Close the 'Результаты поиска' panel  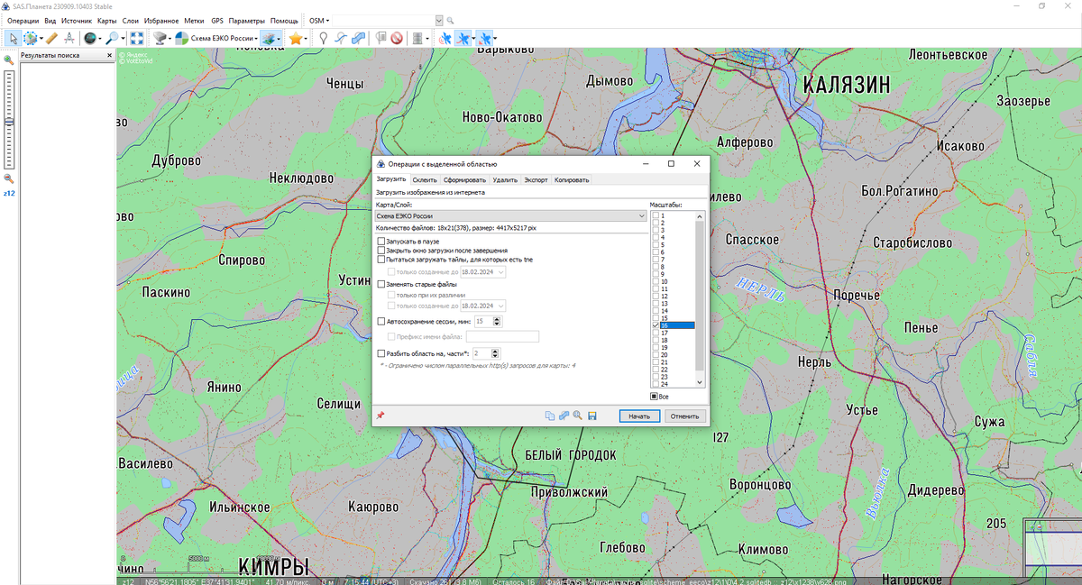pyautogui.click(x=111, y=55)
